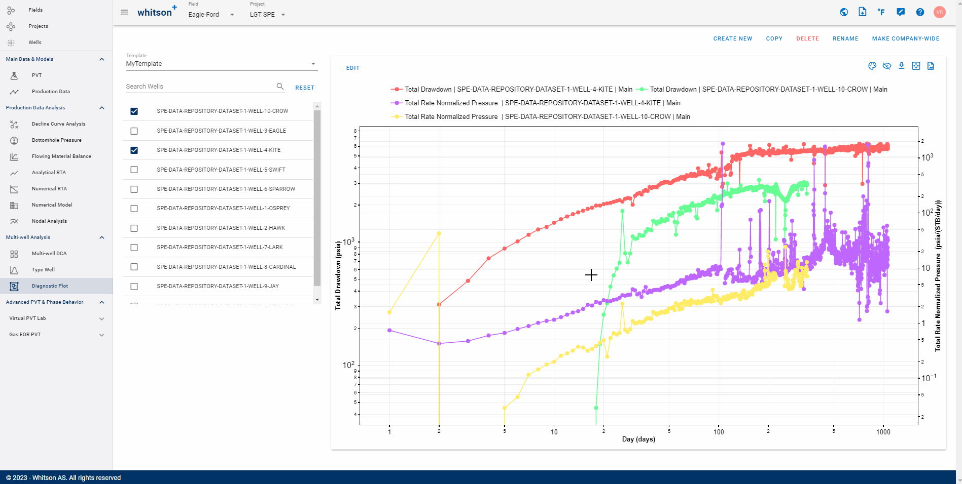This screenshot has height=484, width=962.
Task: Click the Bottomhole Pressure gauge icon
Action: (x=14, y=140)
